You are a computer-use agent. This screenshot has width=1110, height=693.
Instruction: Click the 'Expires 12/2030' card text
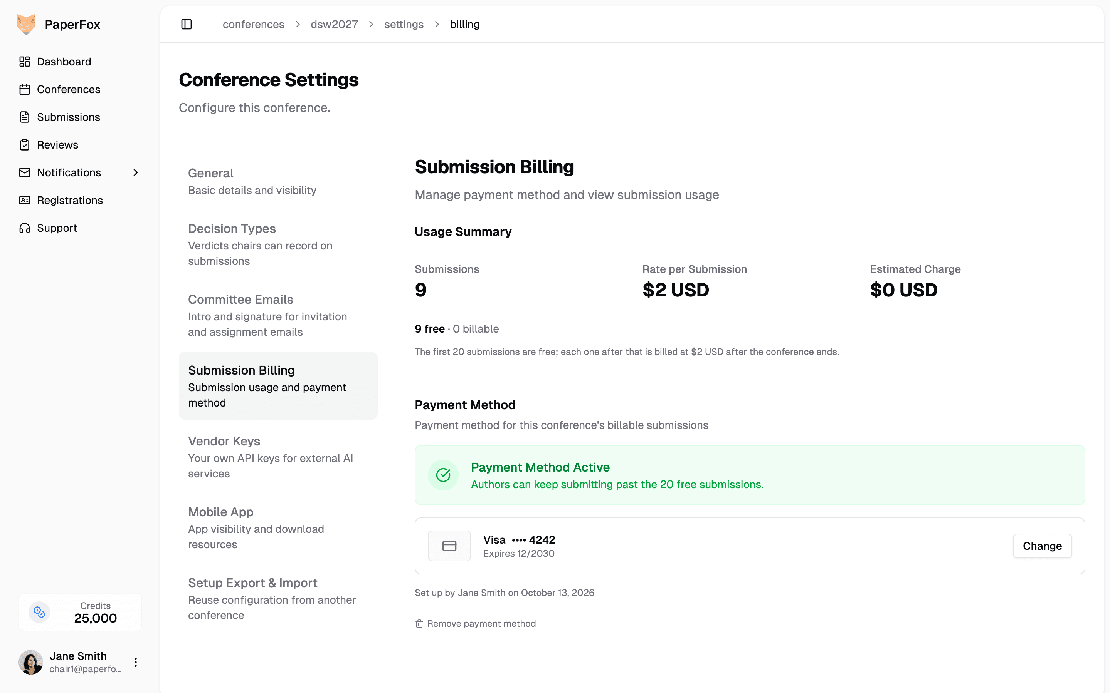tap(519, 554)
